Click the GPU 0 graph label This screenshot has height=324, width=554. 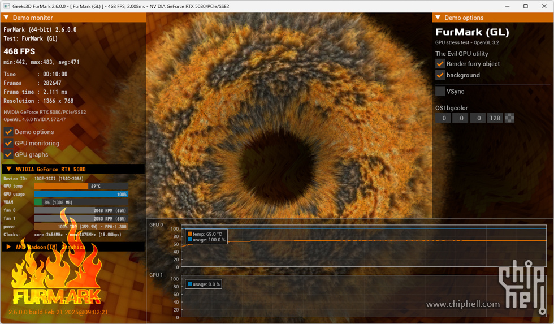[156, 224]
